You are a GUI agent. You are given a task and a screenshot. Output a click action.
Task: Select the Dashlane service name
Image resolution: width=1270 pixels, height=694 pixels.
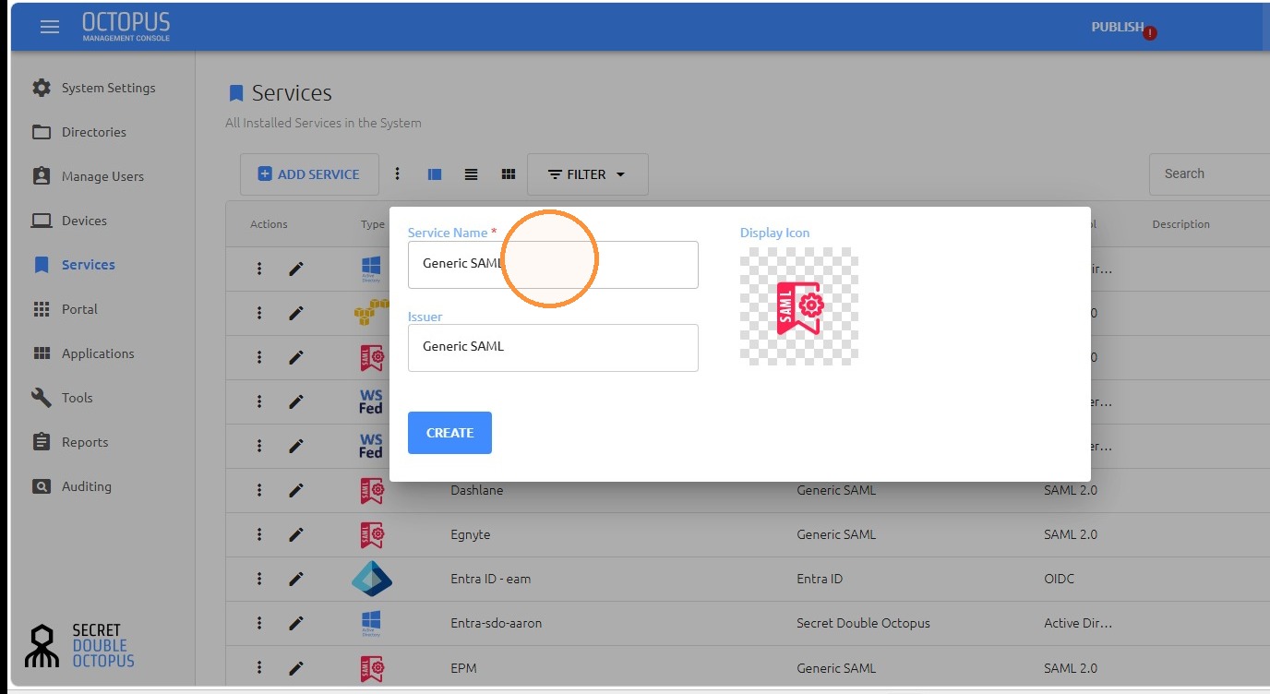coord(476,490)
